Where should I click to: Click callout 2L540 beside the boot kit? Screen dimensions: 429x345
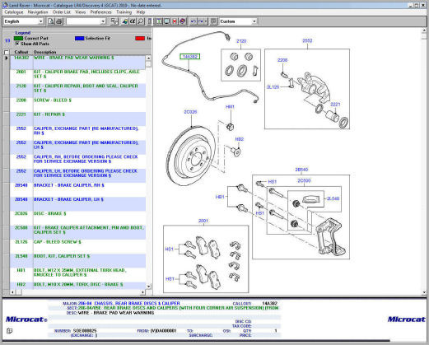pyautogui.click(x=333, y=198)
